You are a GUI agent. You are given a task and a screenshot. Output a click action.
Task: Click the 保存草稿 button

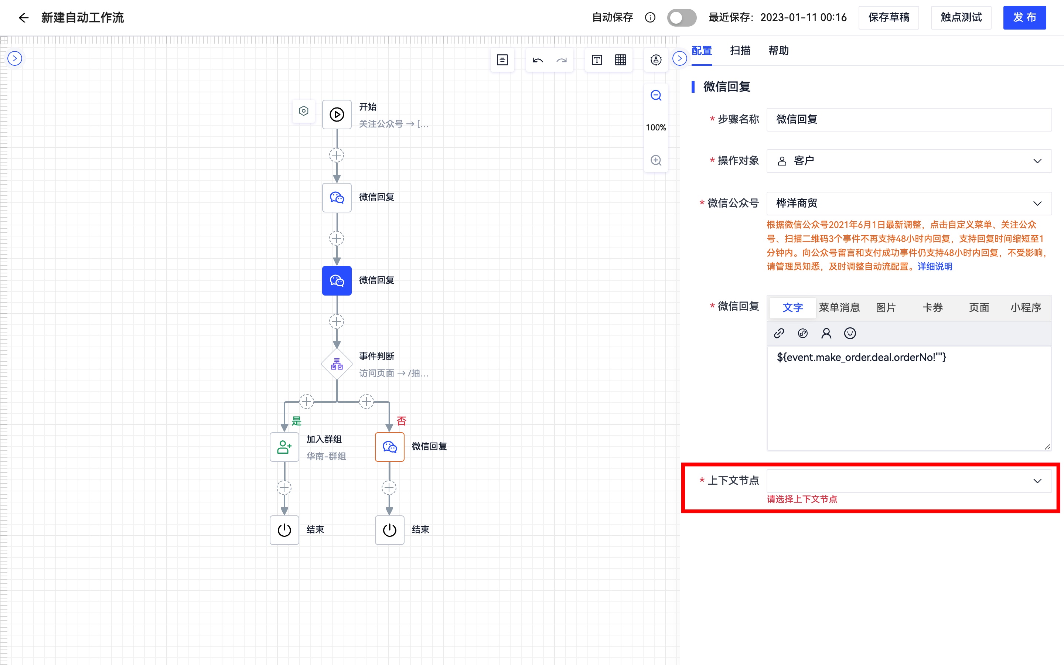tap(889, 18)
